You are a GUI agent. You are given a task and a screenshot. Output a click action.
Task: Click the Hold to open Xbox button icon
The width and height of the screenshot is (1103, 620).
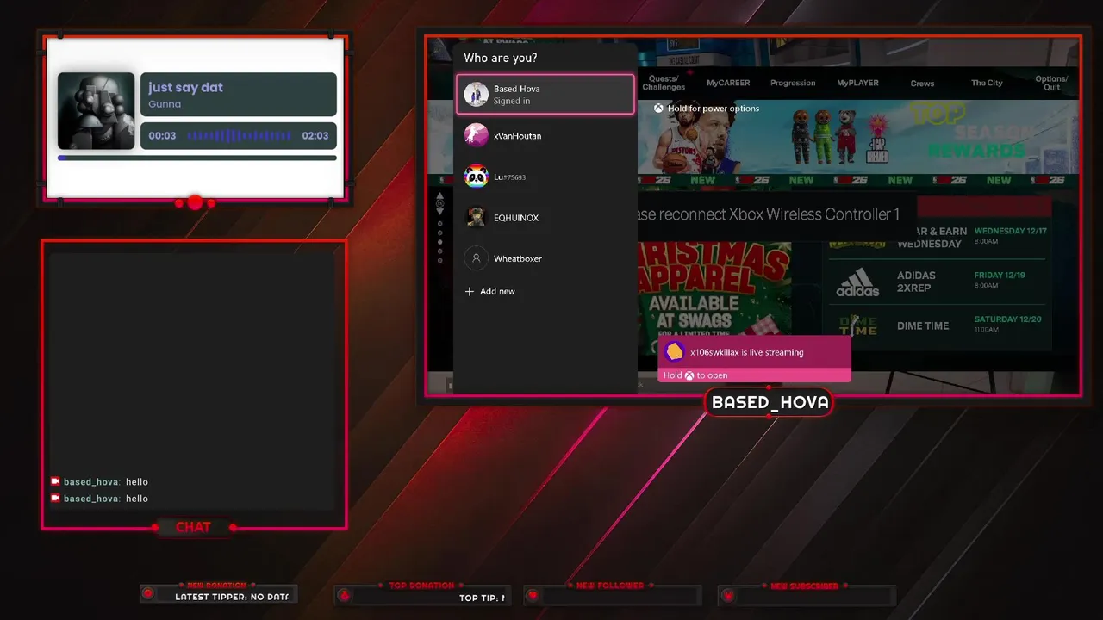pyautogui.click(x=689, y=375)
